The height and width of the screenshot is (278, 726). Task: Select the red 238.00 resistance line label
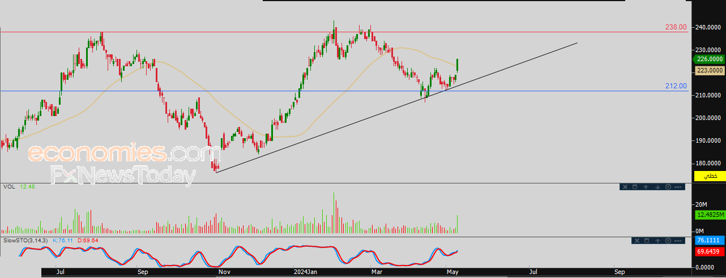[x=676, y=27]
